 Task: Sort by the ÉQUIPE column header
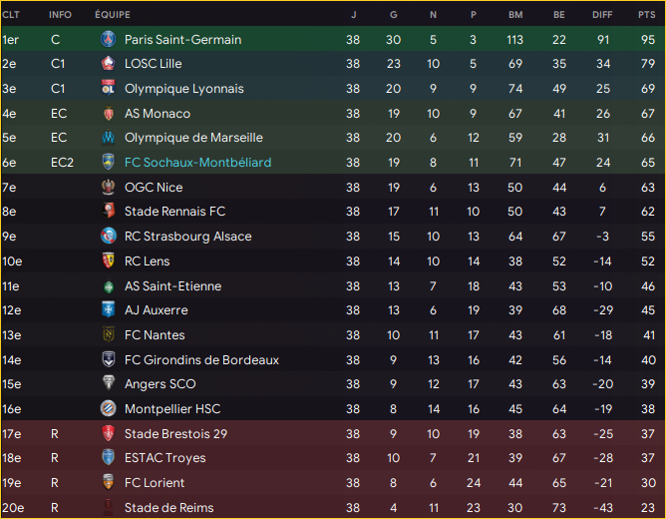[x=113, y=15]
